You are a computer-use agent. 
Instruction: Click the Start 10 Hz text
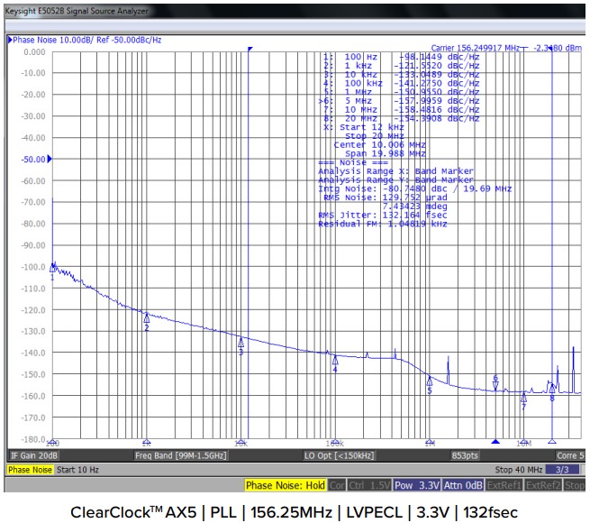[x=77, y=470]
